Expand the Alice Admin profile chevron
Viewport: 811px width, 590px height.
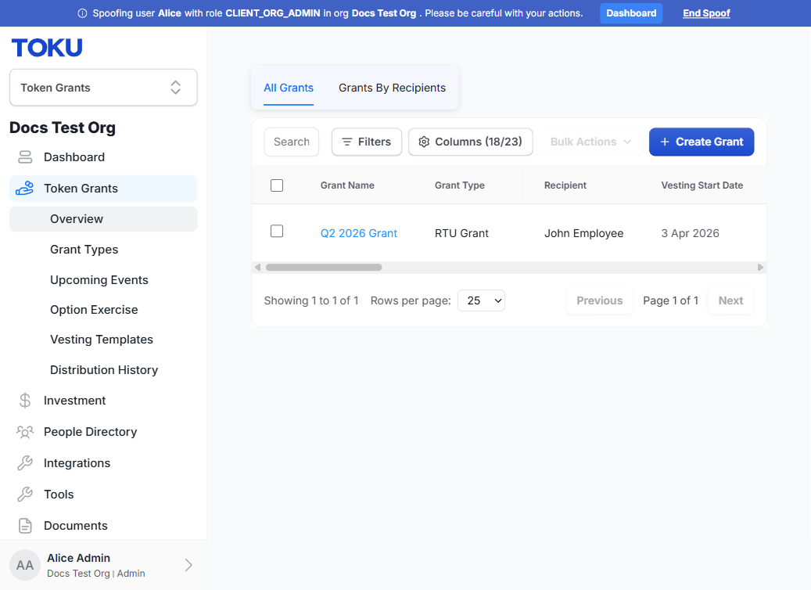click(x=188, y=565)
